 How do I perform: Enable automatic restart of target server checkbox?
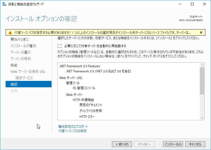[60, 46]
